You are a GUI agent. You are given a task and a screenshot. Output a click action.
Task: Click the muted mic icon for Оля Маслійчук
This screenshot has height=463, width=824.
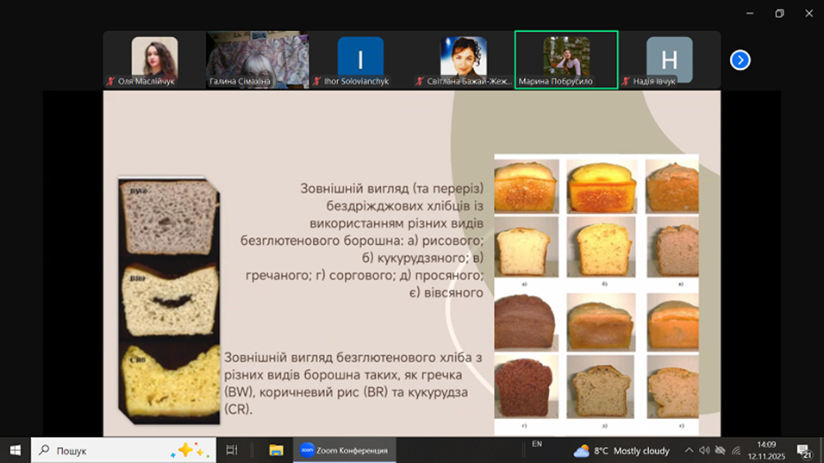110,81
